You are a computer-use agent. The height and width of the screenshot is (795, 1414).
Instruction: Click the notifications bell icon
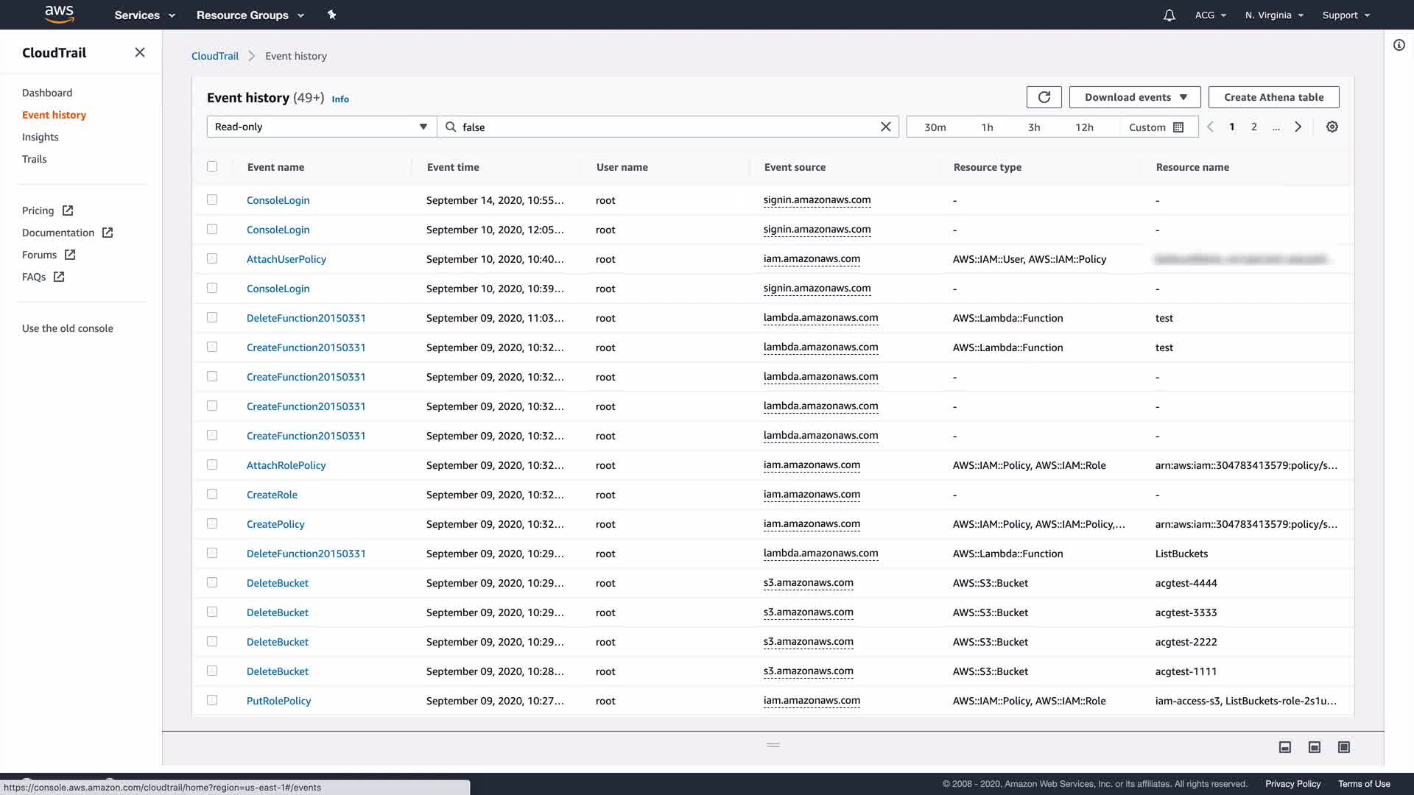(x=1169, y=15)
